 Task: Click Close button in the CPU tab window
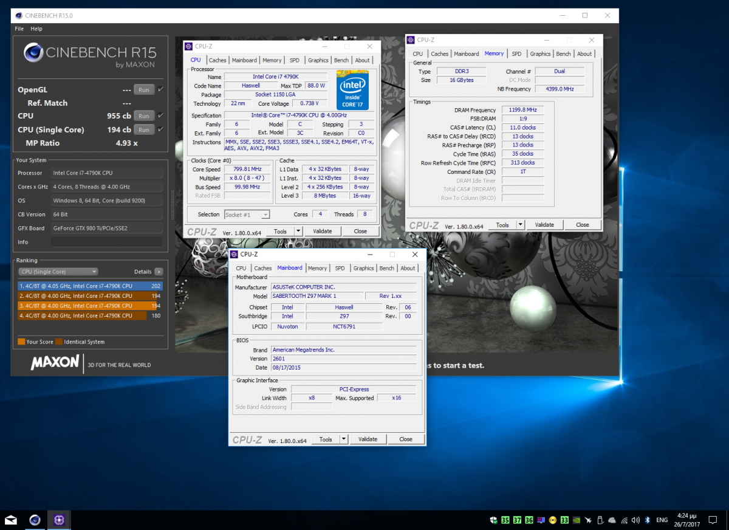(360, 231)
